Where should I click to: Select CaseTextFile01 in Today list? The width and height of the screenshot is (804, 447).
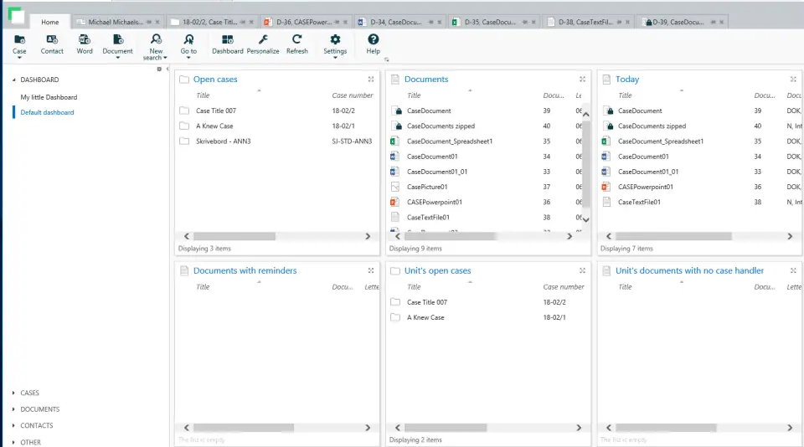click(700, 202)
